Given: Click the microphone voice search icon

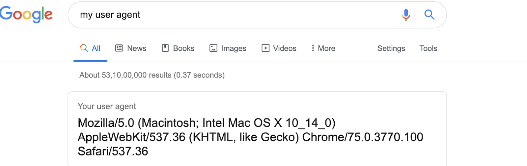Looking at the screenshot, I should [x=406, y=15].
